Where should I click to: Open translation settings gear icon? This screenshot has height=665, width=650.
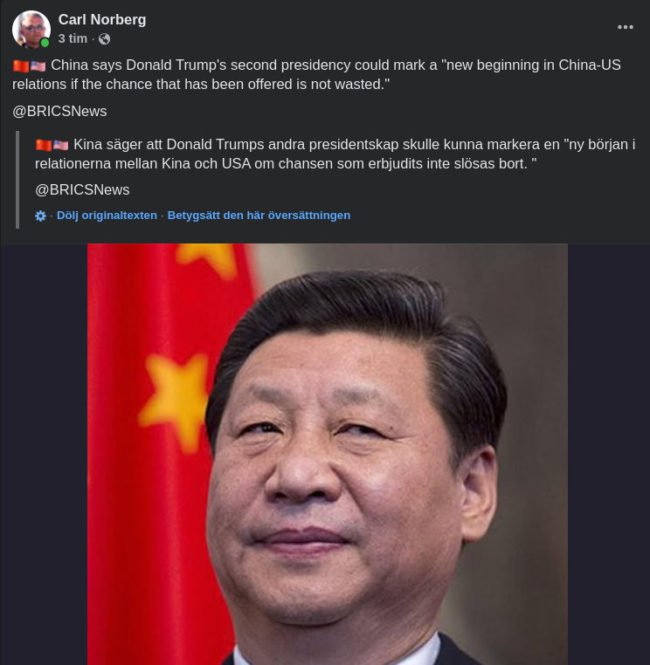point(40,216)
